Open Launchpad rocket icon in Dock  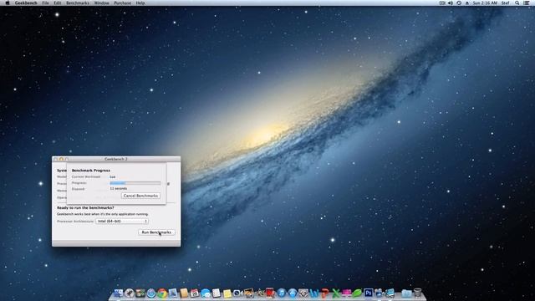tap(130, 293)
